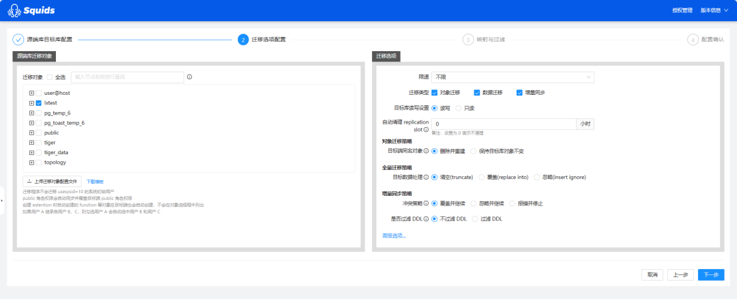Toggle 数据迁移 checkbox
This screenshot has height=299, width=737.
click(x=477, y=93)
